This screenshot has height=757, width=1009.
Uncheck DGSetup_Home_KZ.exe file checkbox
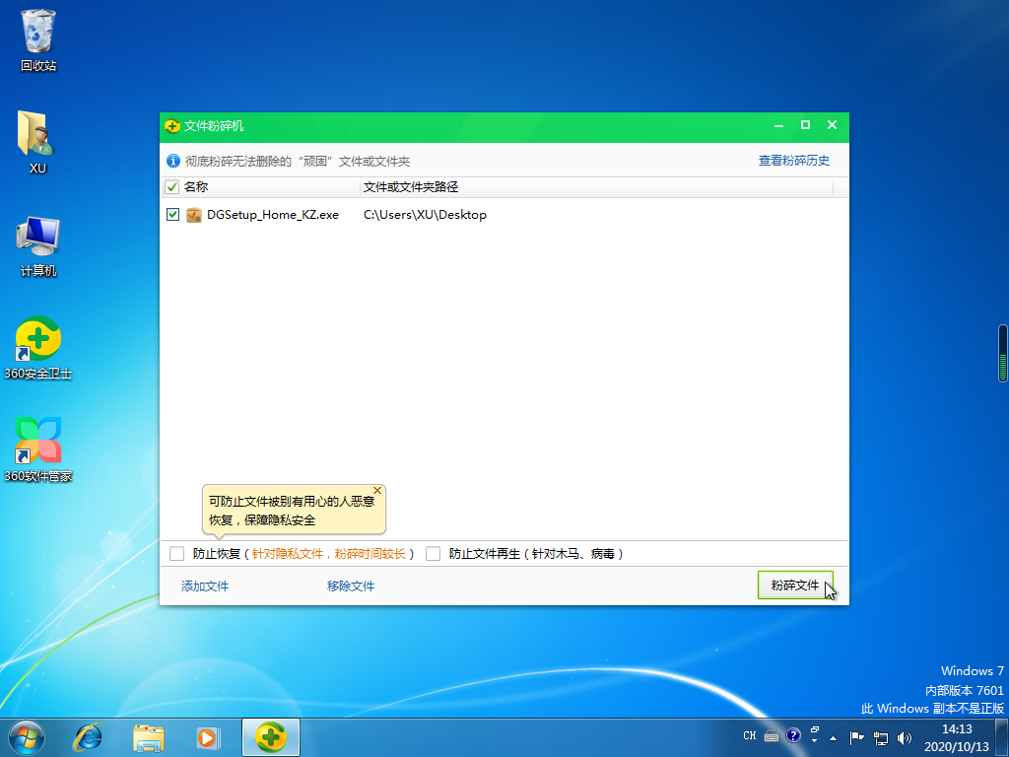(173, 215)
